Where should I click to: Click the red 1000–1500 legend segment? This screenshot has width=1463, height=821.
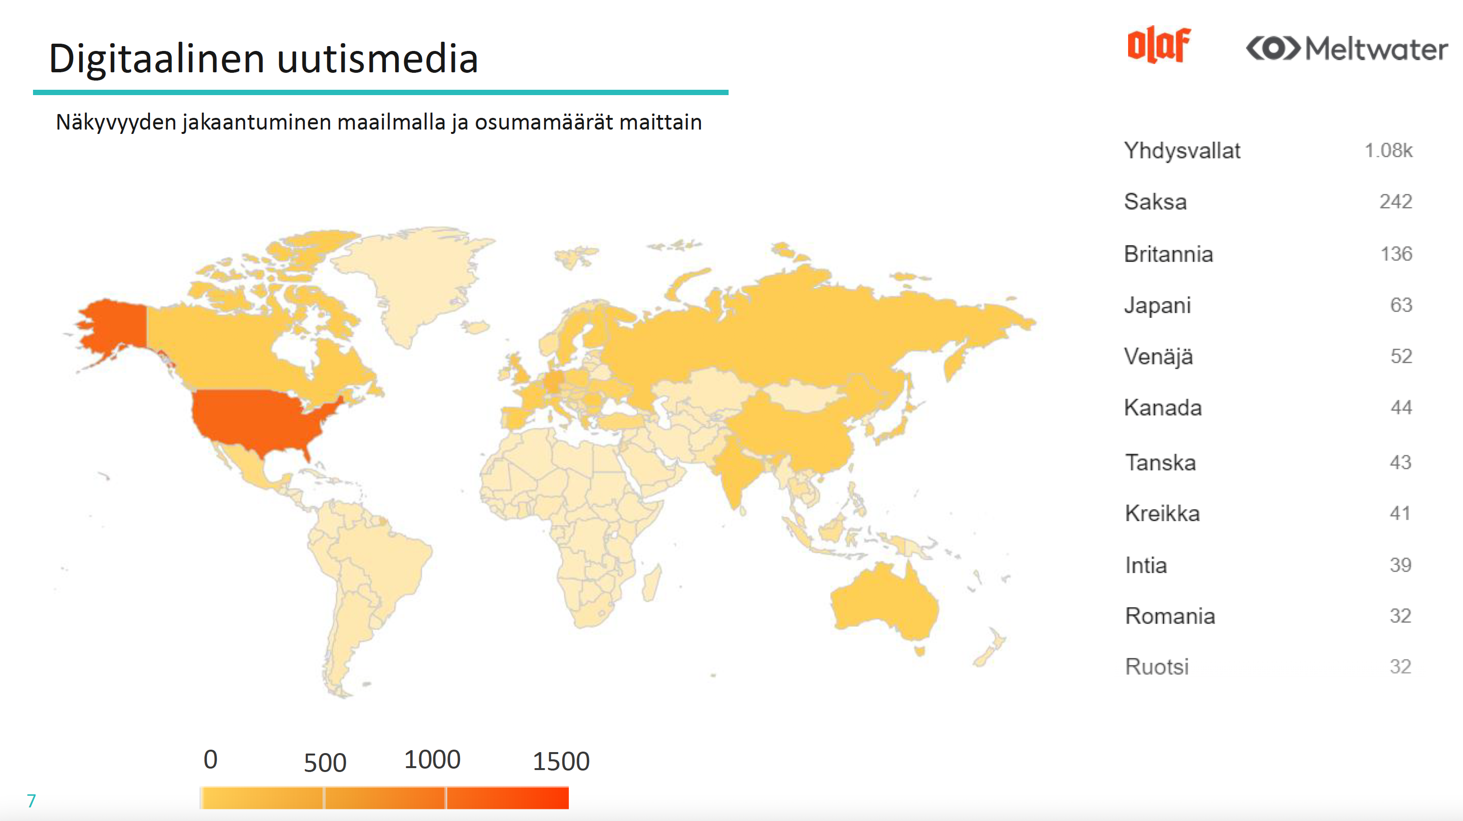[508, 798]
